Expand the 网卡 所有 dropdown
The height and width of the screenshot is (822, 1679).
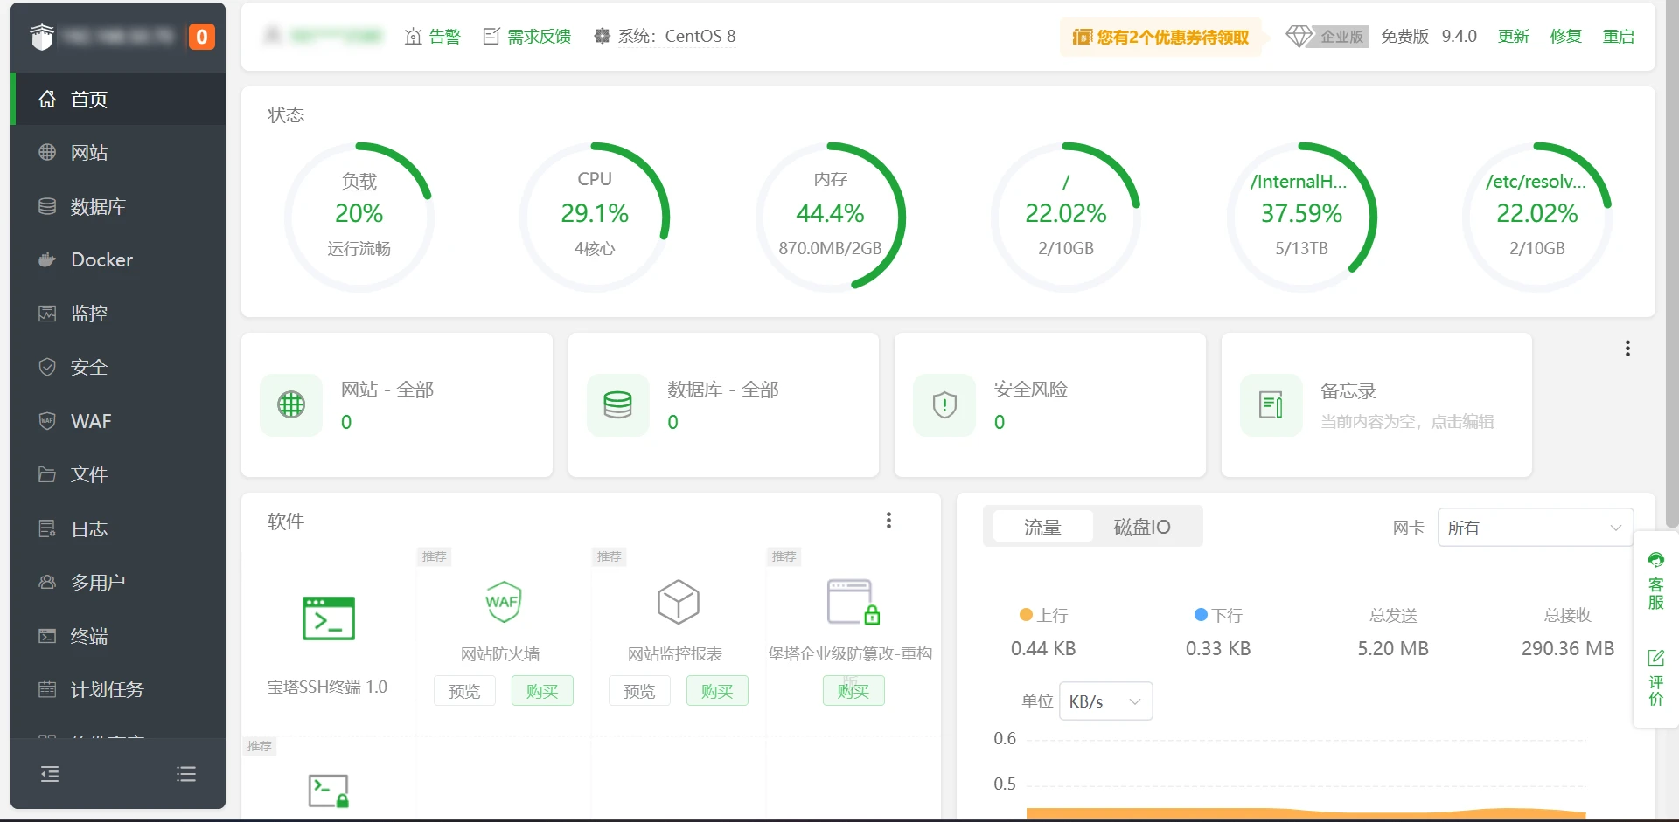(x=1536, y=528)
